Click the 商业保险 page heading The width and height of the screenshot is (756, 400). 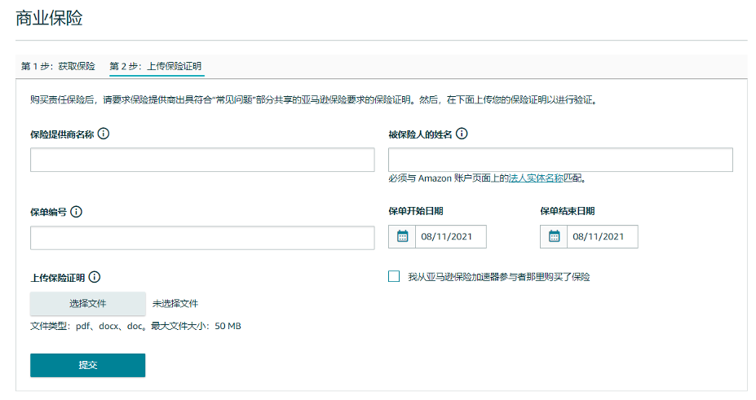49,18
